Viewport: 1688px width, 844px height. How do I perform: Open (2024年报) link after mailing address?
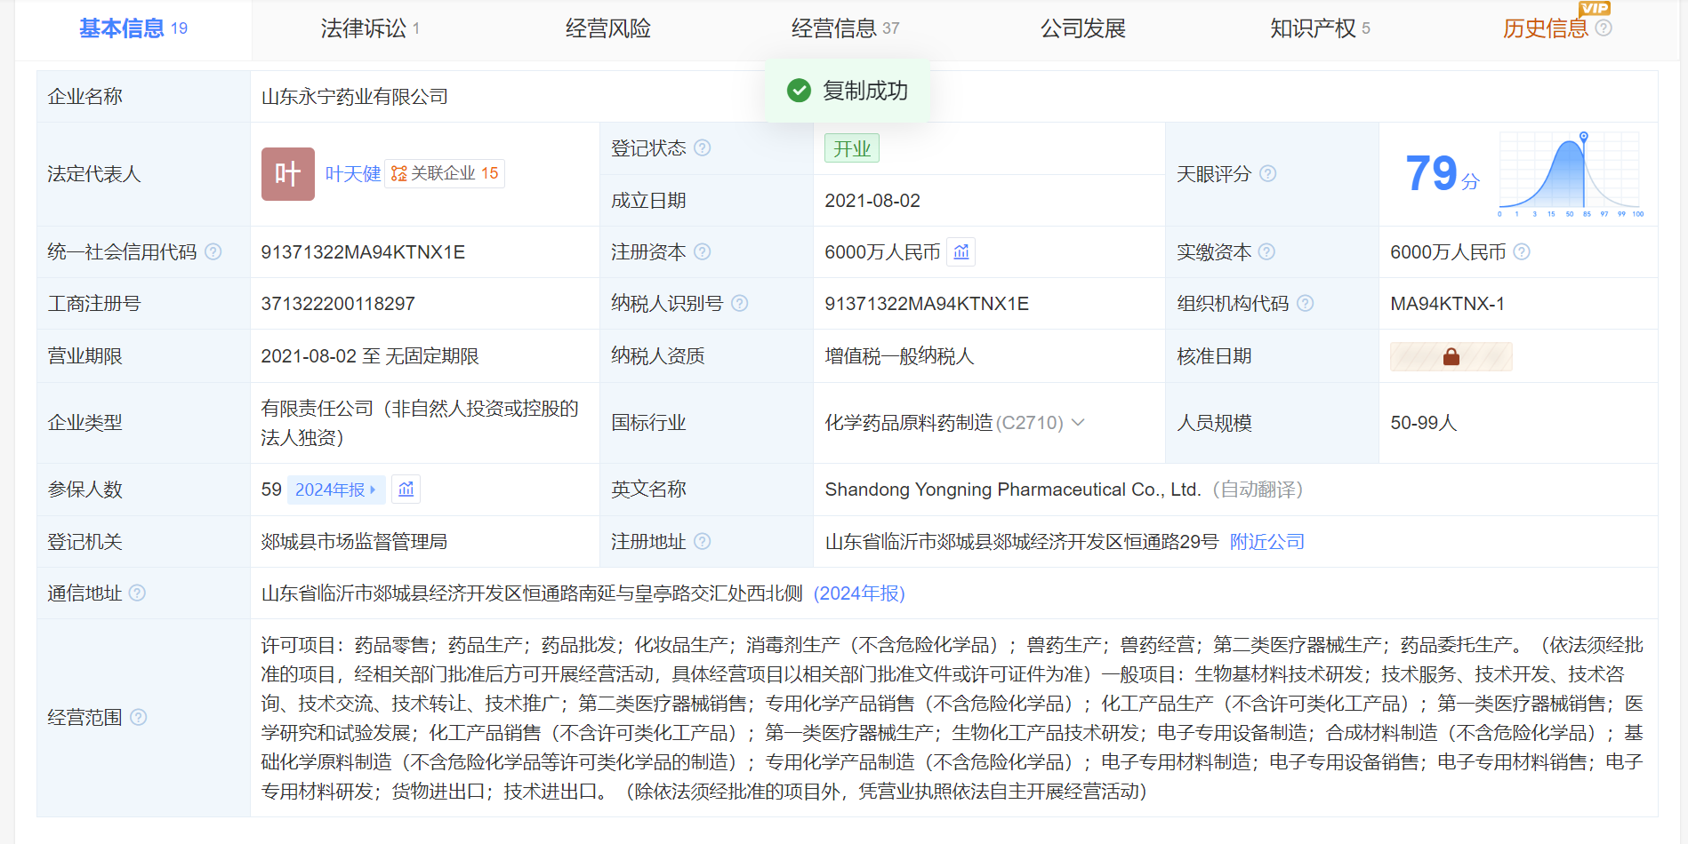point(859,593)
